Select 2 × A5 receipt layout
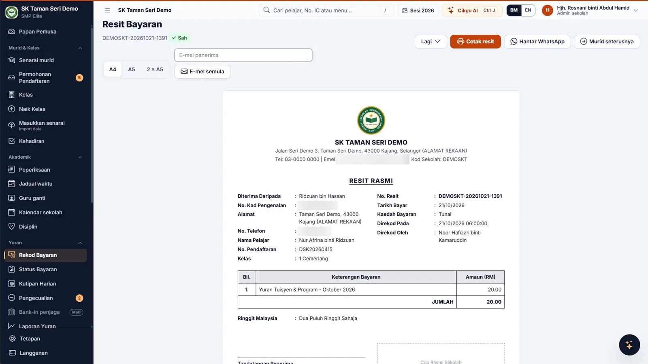The height and width of the screenshot is (364, 648). coord(155,70)
